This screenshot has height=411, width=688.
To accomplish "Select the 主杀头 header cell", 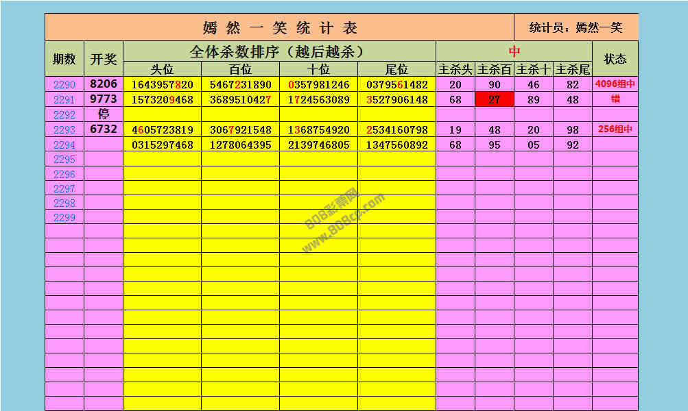I will click(x=455, y=69).
